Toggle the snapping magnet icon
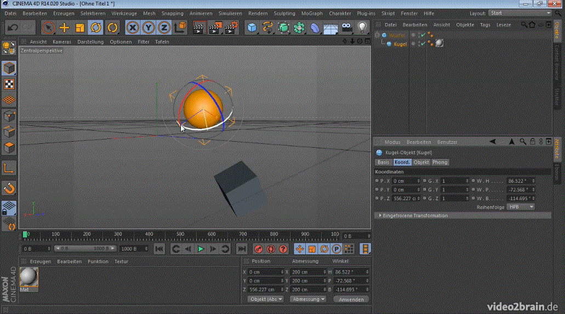The image size is (565, 314). tap(9, 188)
